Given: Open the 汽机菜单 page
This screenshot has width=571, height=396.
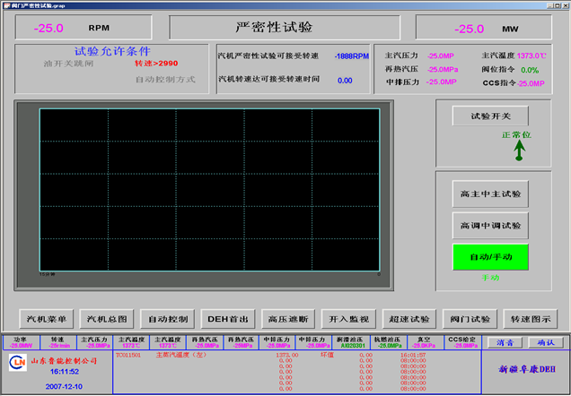Looking at the screenshot, I should coord(47,319).
